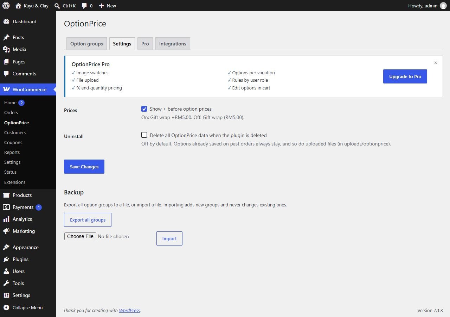Open WooCommerce Extensions submenu item
The height and width of the screenshot is (317, 450).
point(15,182)
